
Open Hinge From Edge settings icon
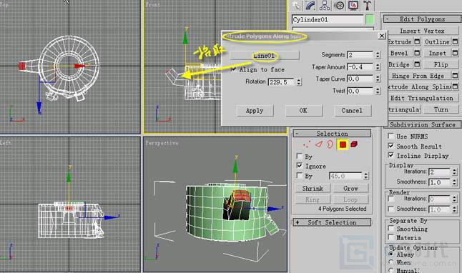(x=456, y=76)
